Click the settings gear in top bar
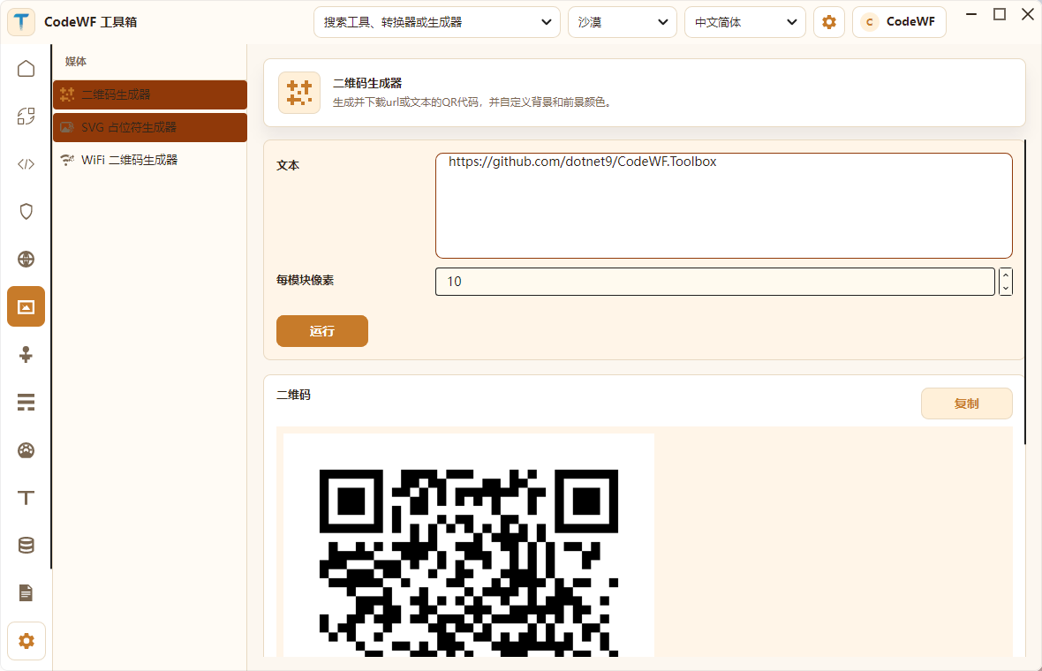The width and height of the screenshot is (1042, 671). pos(828,22)
